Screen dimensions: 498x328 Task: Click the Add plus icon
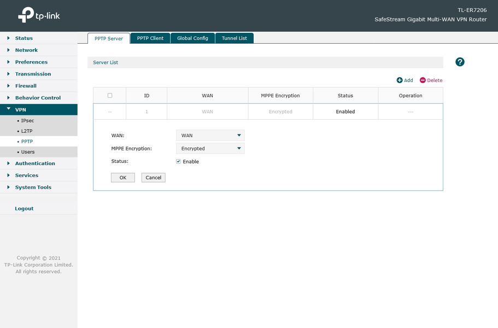(399, 80)
